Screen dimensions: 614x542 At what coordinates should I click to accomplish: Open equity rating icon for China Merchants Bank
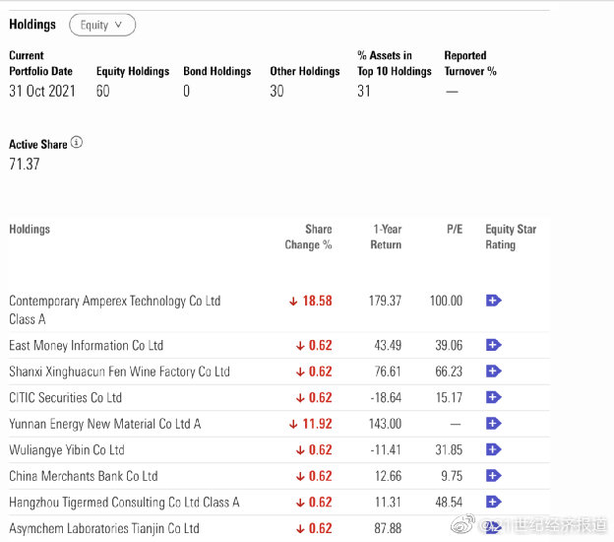pos(493,476)
